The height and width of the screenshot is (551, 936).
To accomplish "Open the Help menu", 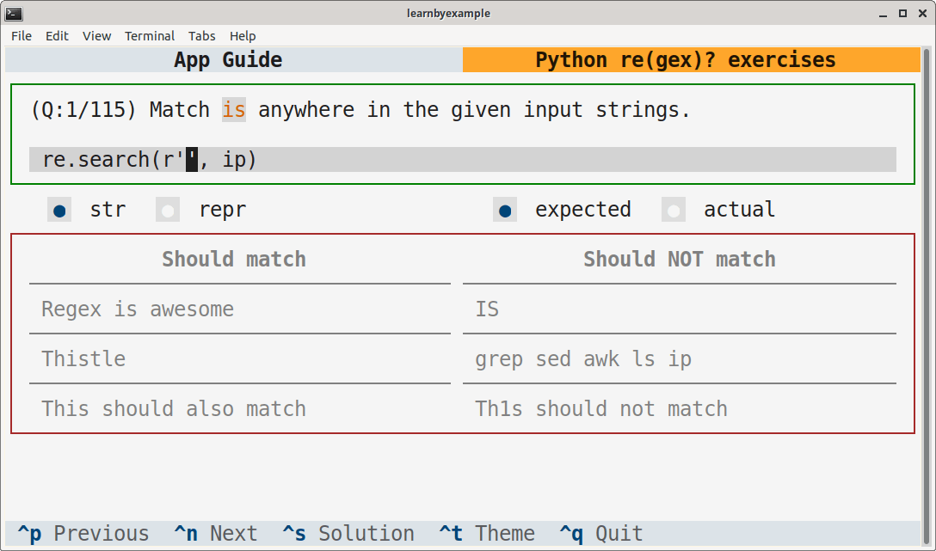I will point(243,36).
